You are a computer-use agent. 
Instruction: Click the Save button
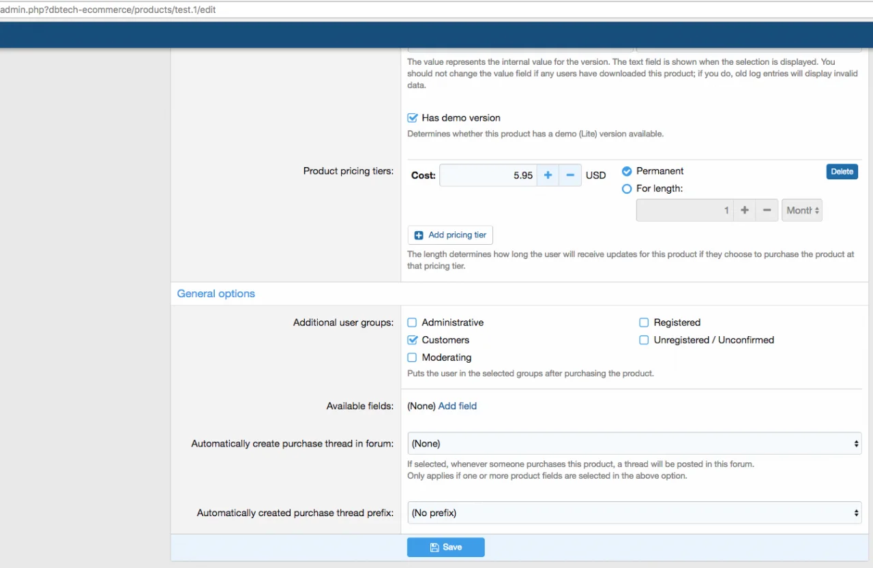(x=445, y=548)
